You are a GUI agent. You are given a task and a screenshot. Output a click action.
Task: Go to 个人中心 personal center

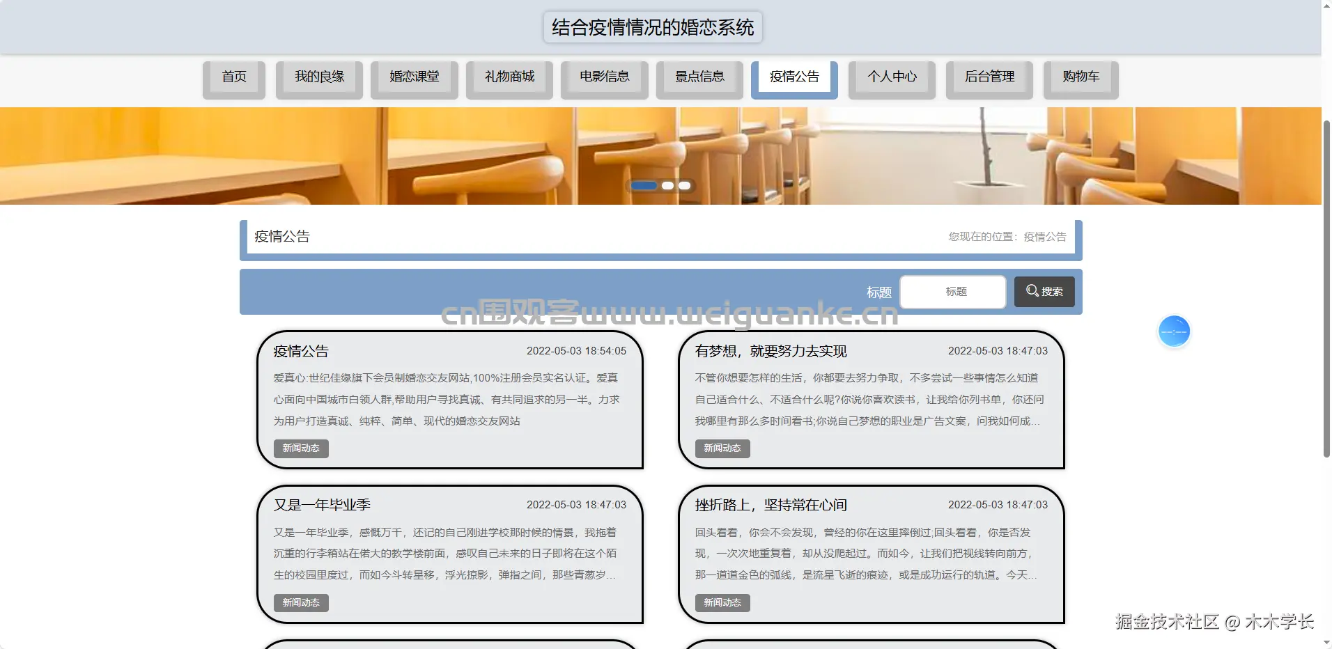coord(892,77)
